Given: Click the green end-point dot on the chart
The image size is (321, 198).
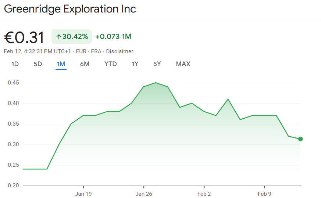Looking at the screenshot, I should point(300,139).
